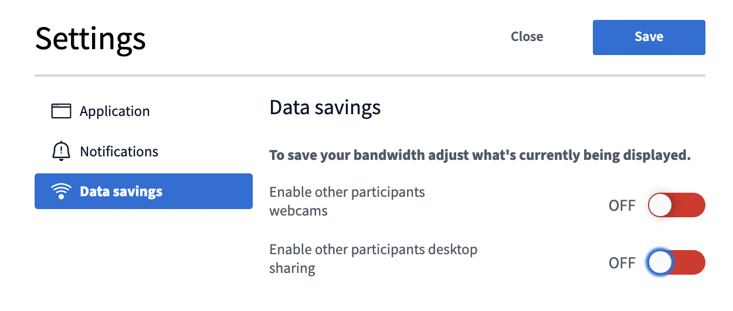
Task: Click the Data savings wifi icon
Action: click(x=61, y=192)
